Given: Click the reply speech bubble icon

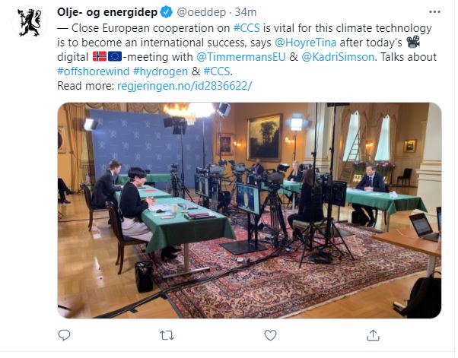Looking at the screenshot, I should pos(64,335).
